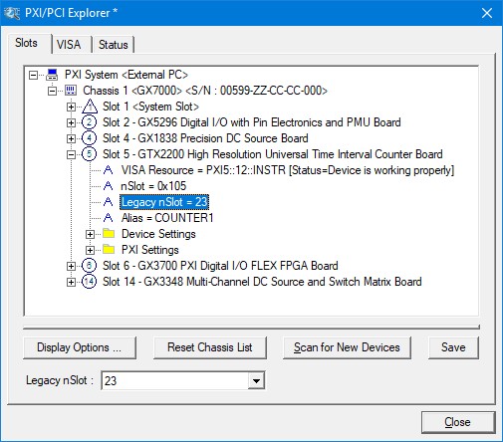Select the 'Device Settings' label

coord(158,234)
